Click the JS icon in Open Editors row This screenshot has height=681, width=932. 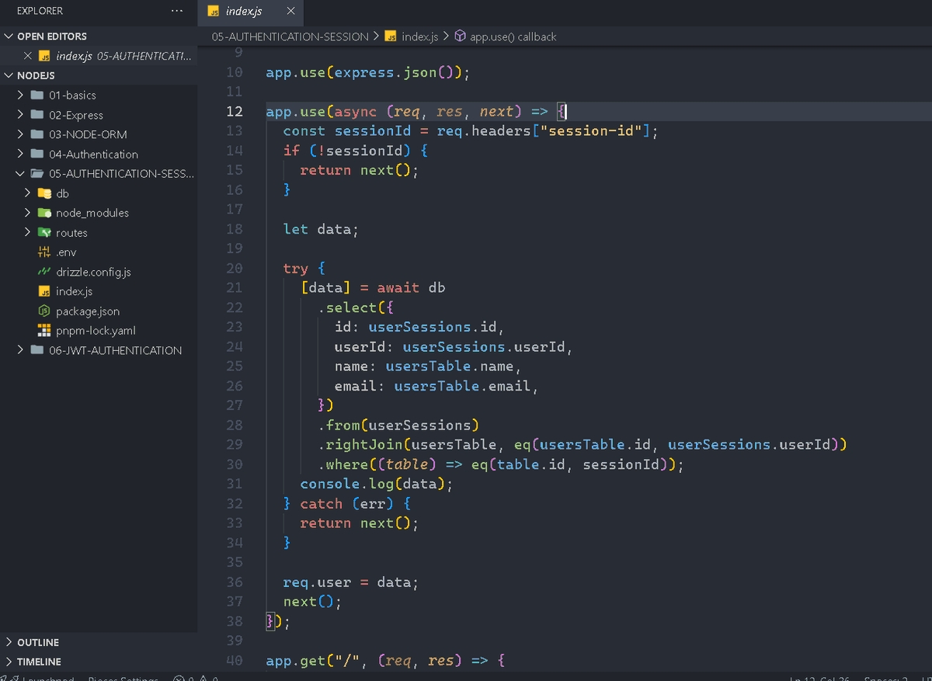tap(45, 56)
